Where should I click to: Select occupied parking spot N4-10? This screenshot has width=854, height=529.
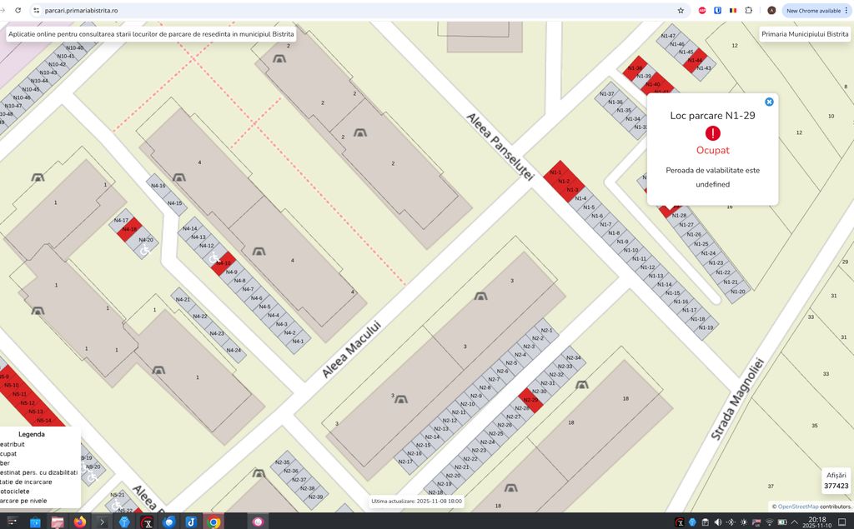pos(223,263)
